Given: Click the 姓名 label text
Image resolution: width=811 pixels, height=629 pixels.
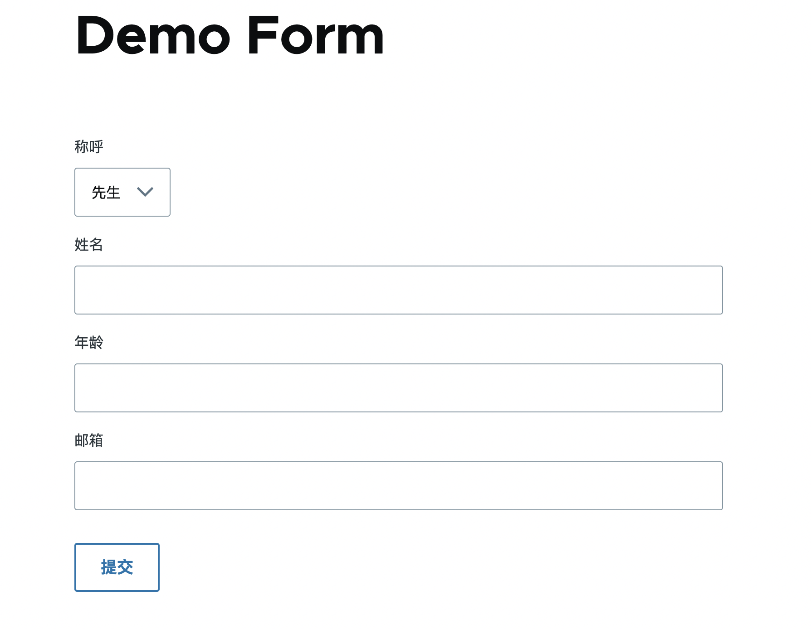Looking at the screenshot, I should [89, 245].
